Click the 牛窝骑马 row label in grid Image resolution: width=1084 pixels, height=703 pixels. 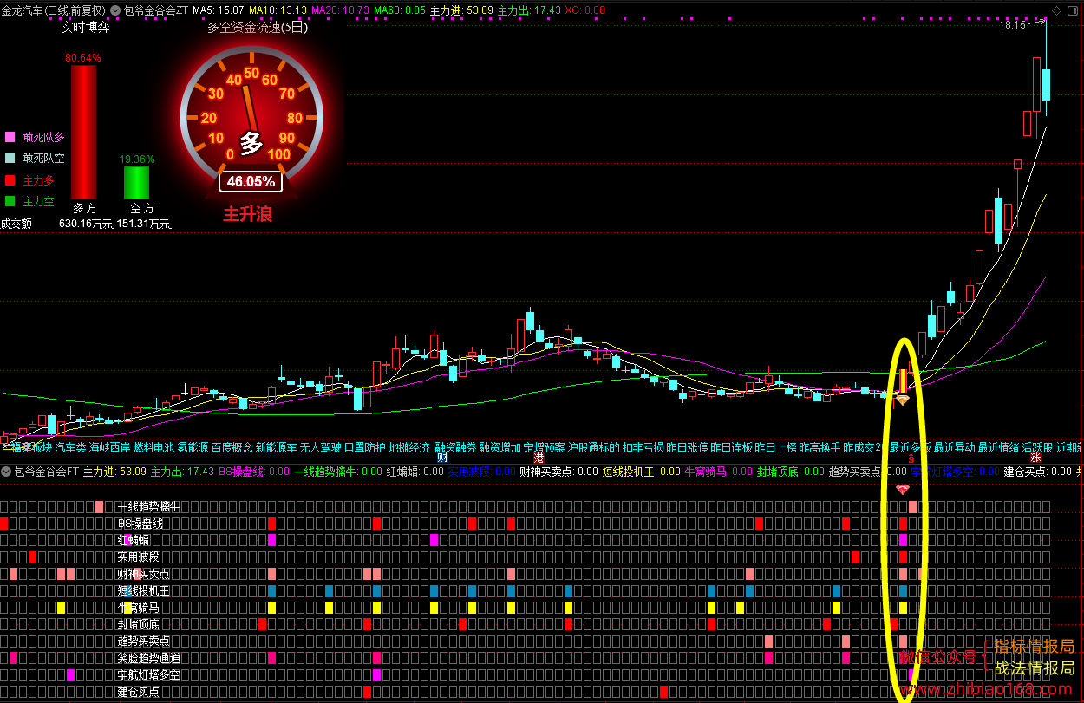pos(138,607)
